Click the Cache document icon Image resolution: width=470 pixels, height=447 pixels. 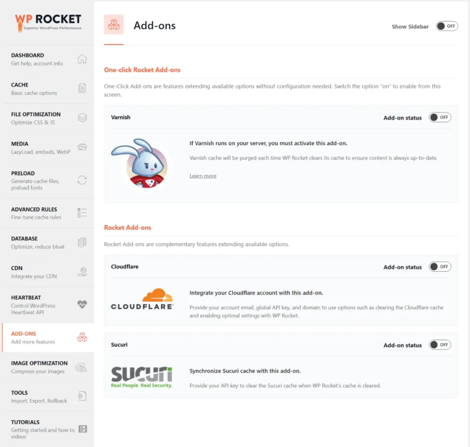click(82, 88)
